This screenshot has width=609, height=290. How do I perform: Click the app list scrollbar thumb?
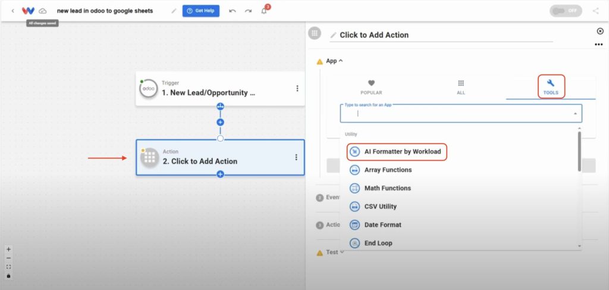click(579, 151)
